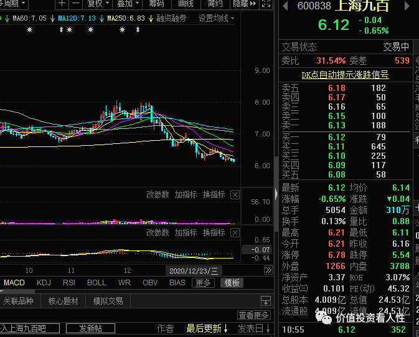Click double-arrow icon on date axis
419x337 pixels.
click(x=268, y=270)
